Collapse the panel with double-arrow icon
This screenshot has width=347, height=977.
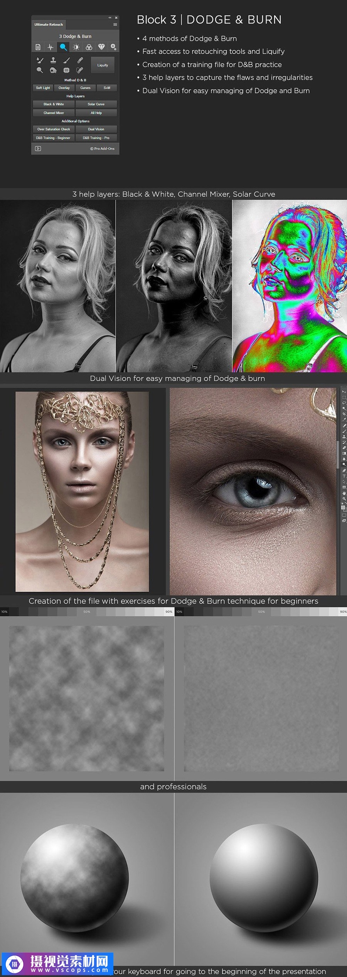coord(110,18)
